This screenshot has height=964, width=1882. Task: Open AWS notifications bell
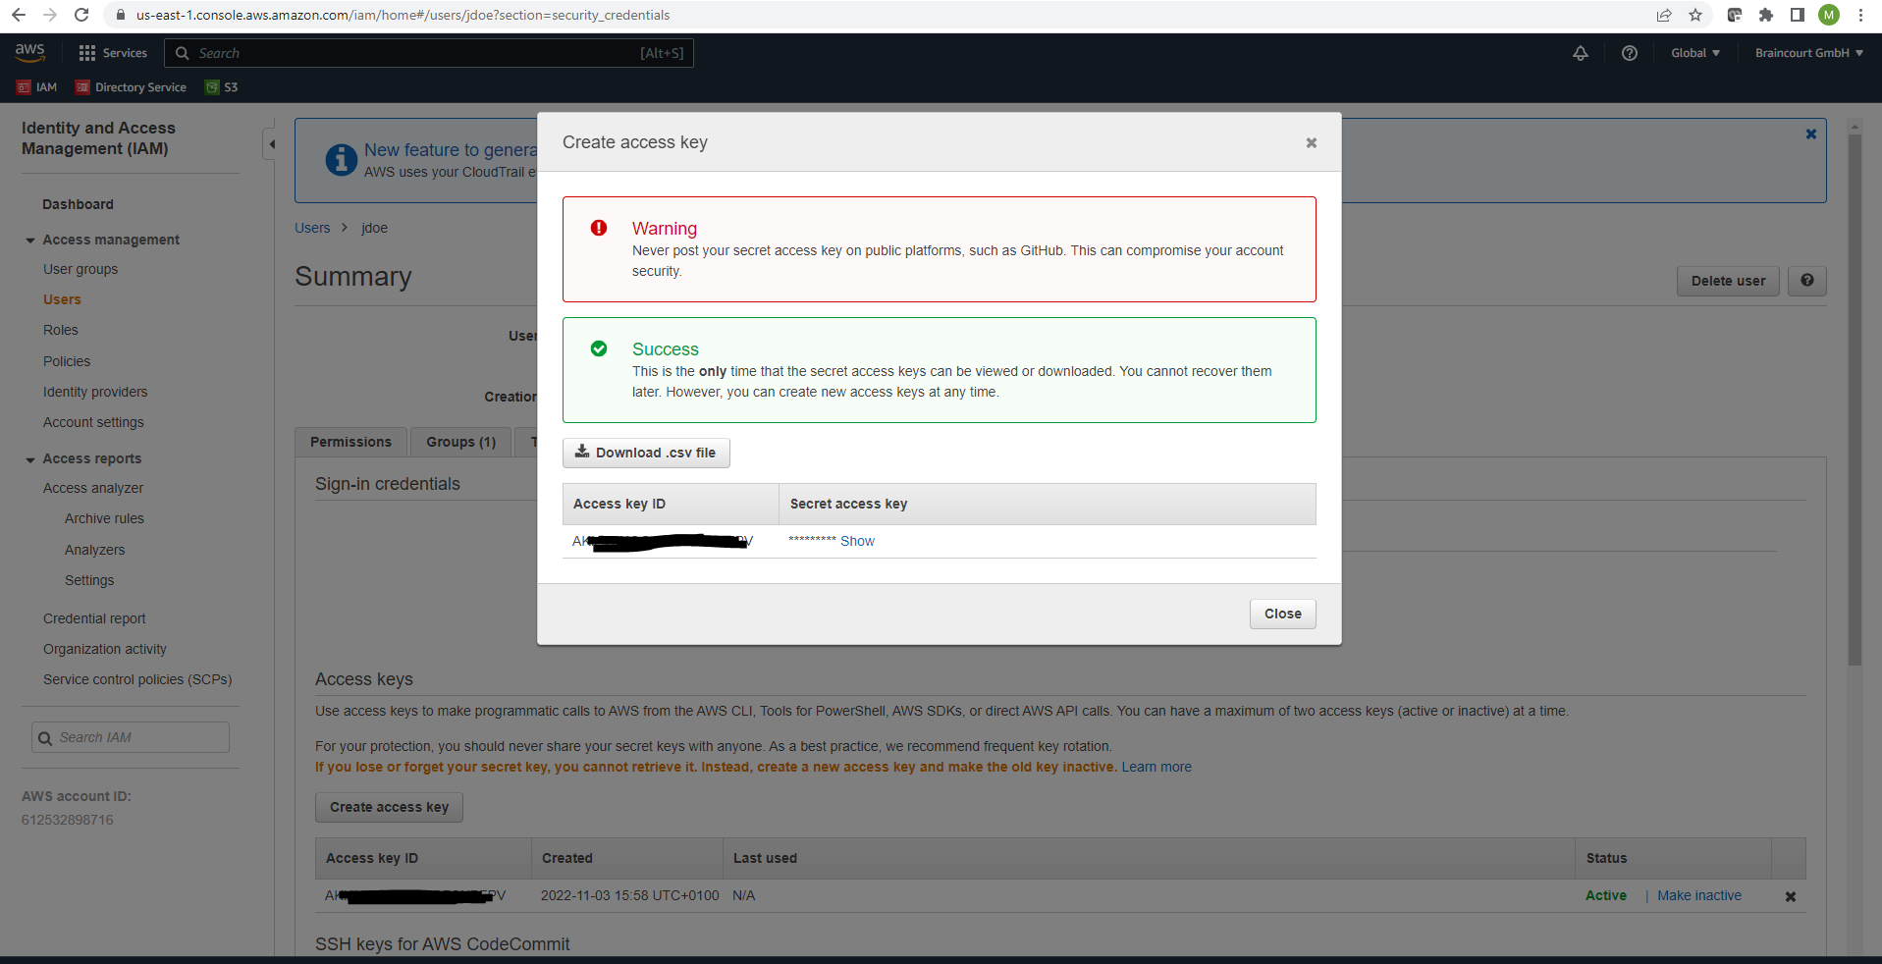(1580, 53)
